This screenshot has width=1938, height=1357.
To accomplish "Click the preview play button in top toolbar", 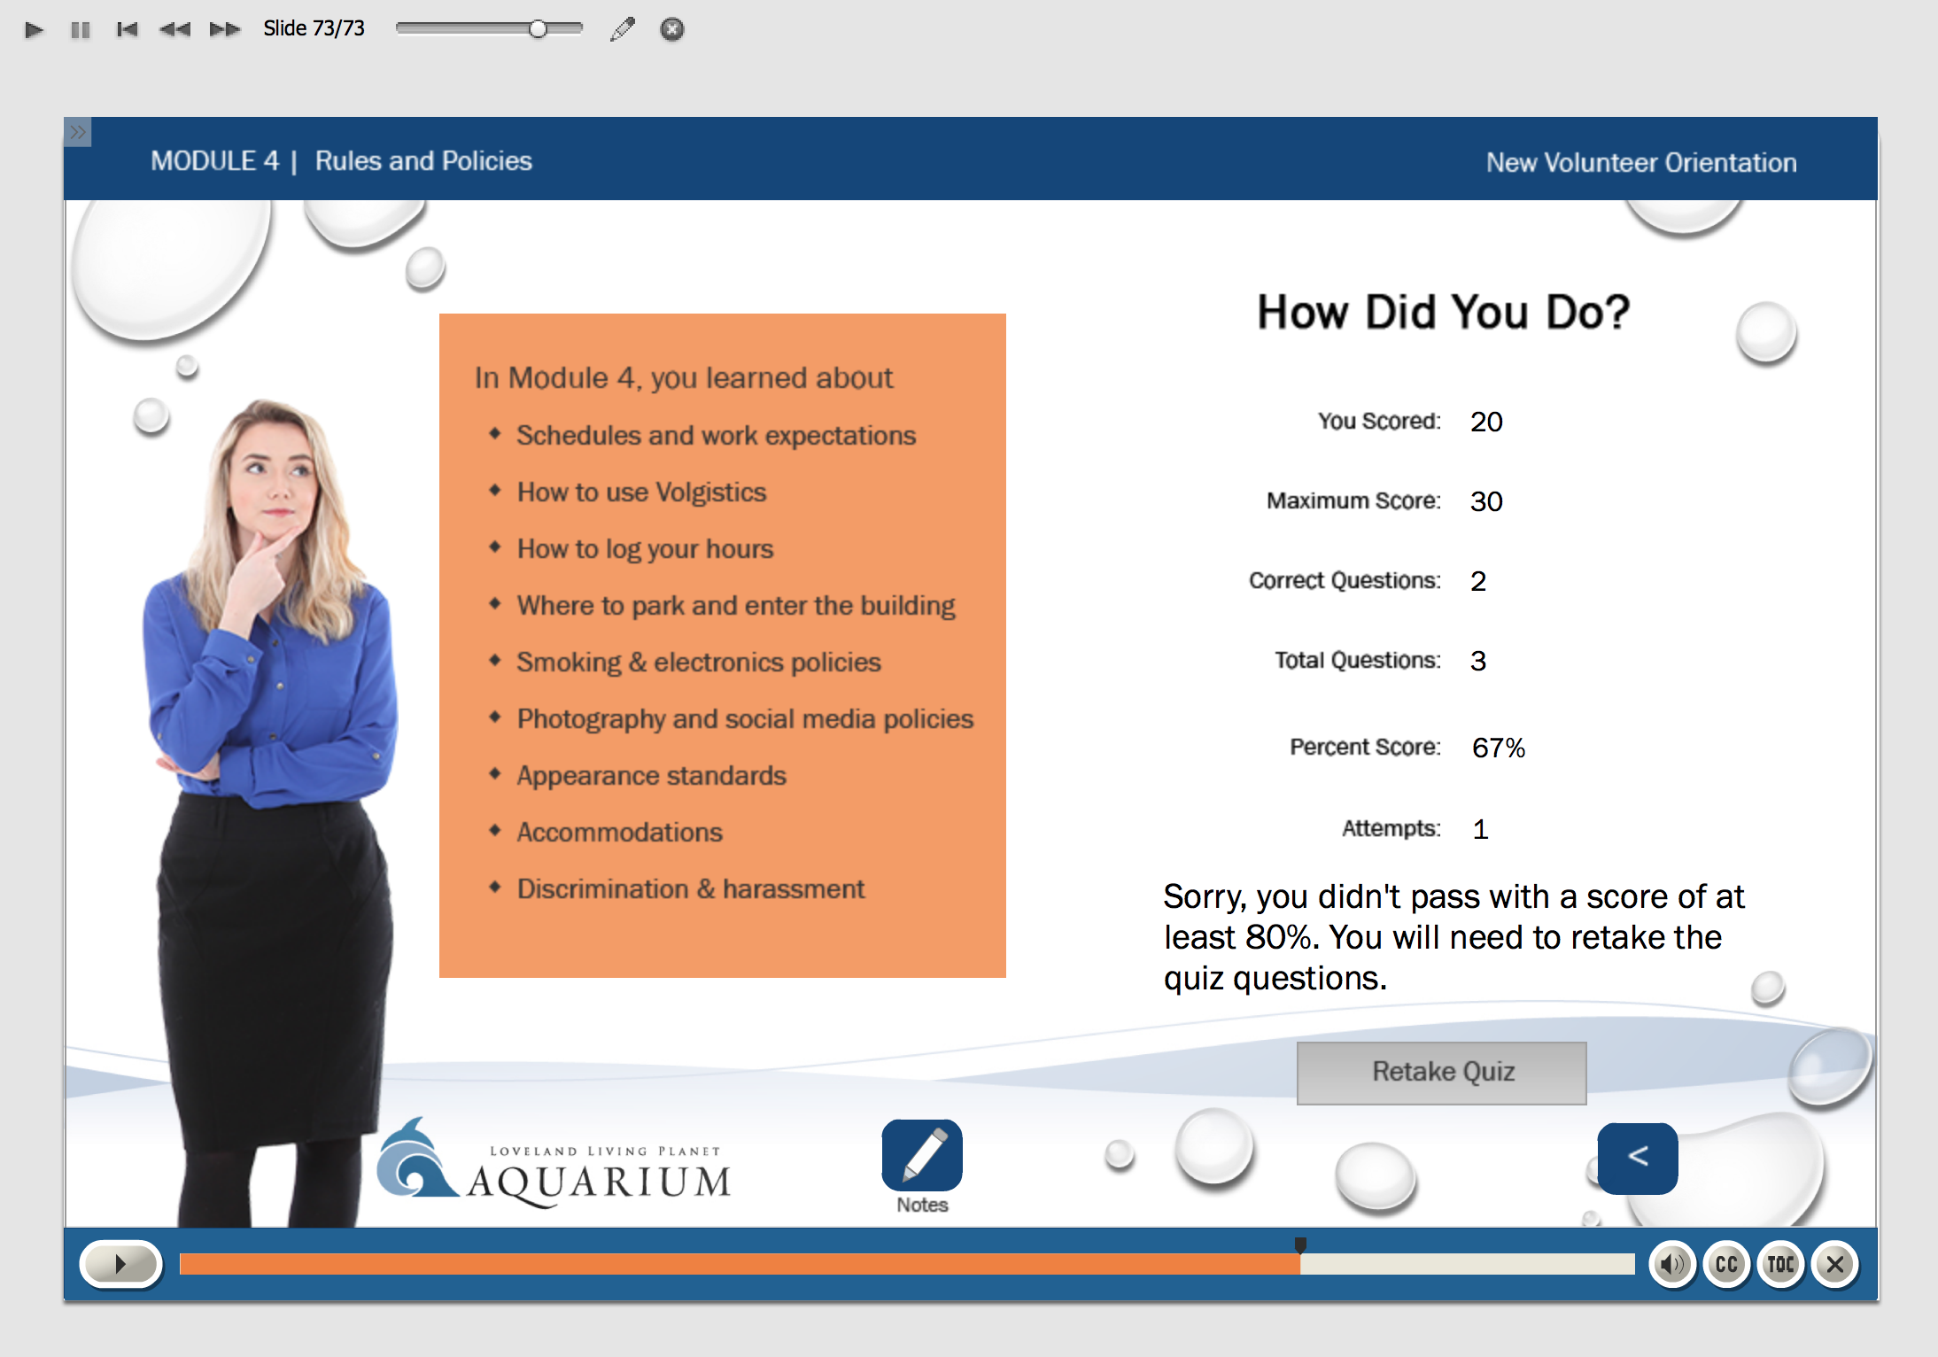I will pos(34,30).
